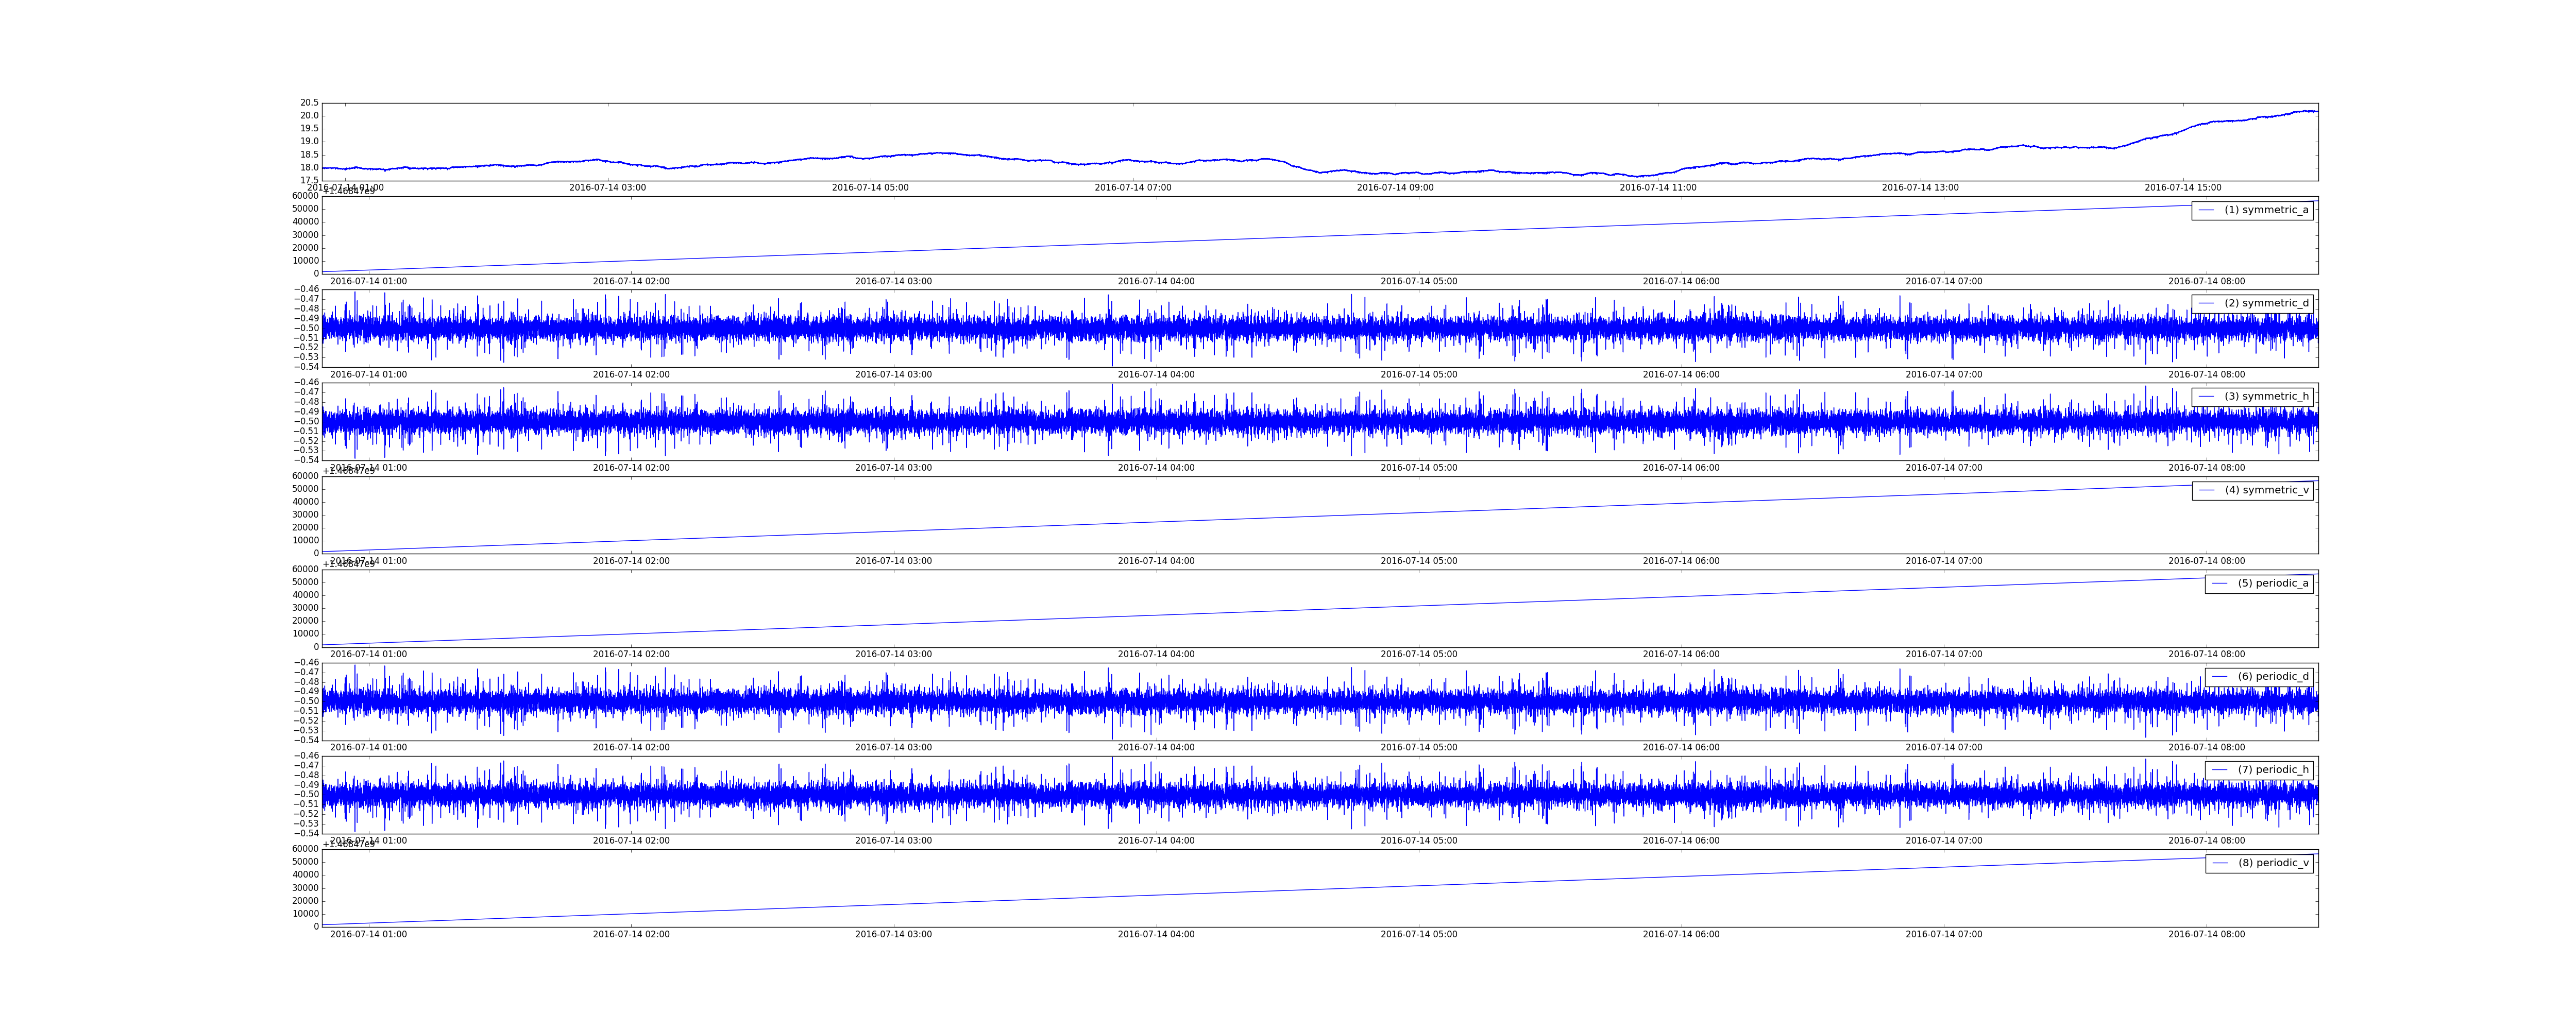2576x1030 pixels.
Task: Click 04:00 tick label under symmetric_d plot
Action: [1156, 375]
